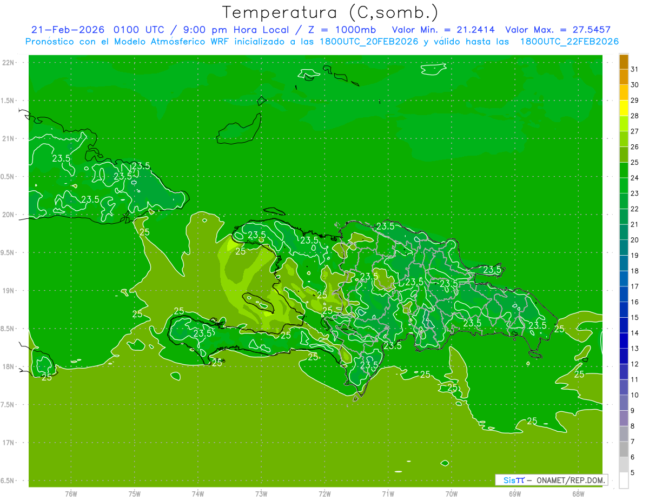Image resolution: width=649 pixels, height=501 pixels.
Task: Click 'Valor Max. = 27.5457' value
Action: tap(558, 30)
